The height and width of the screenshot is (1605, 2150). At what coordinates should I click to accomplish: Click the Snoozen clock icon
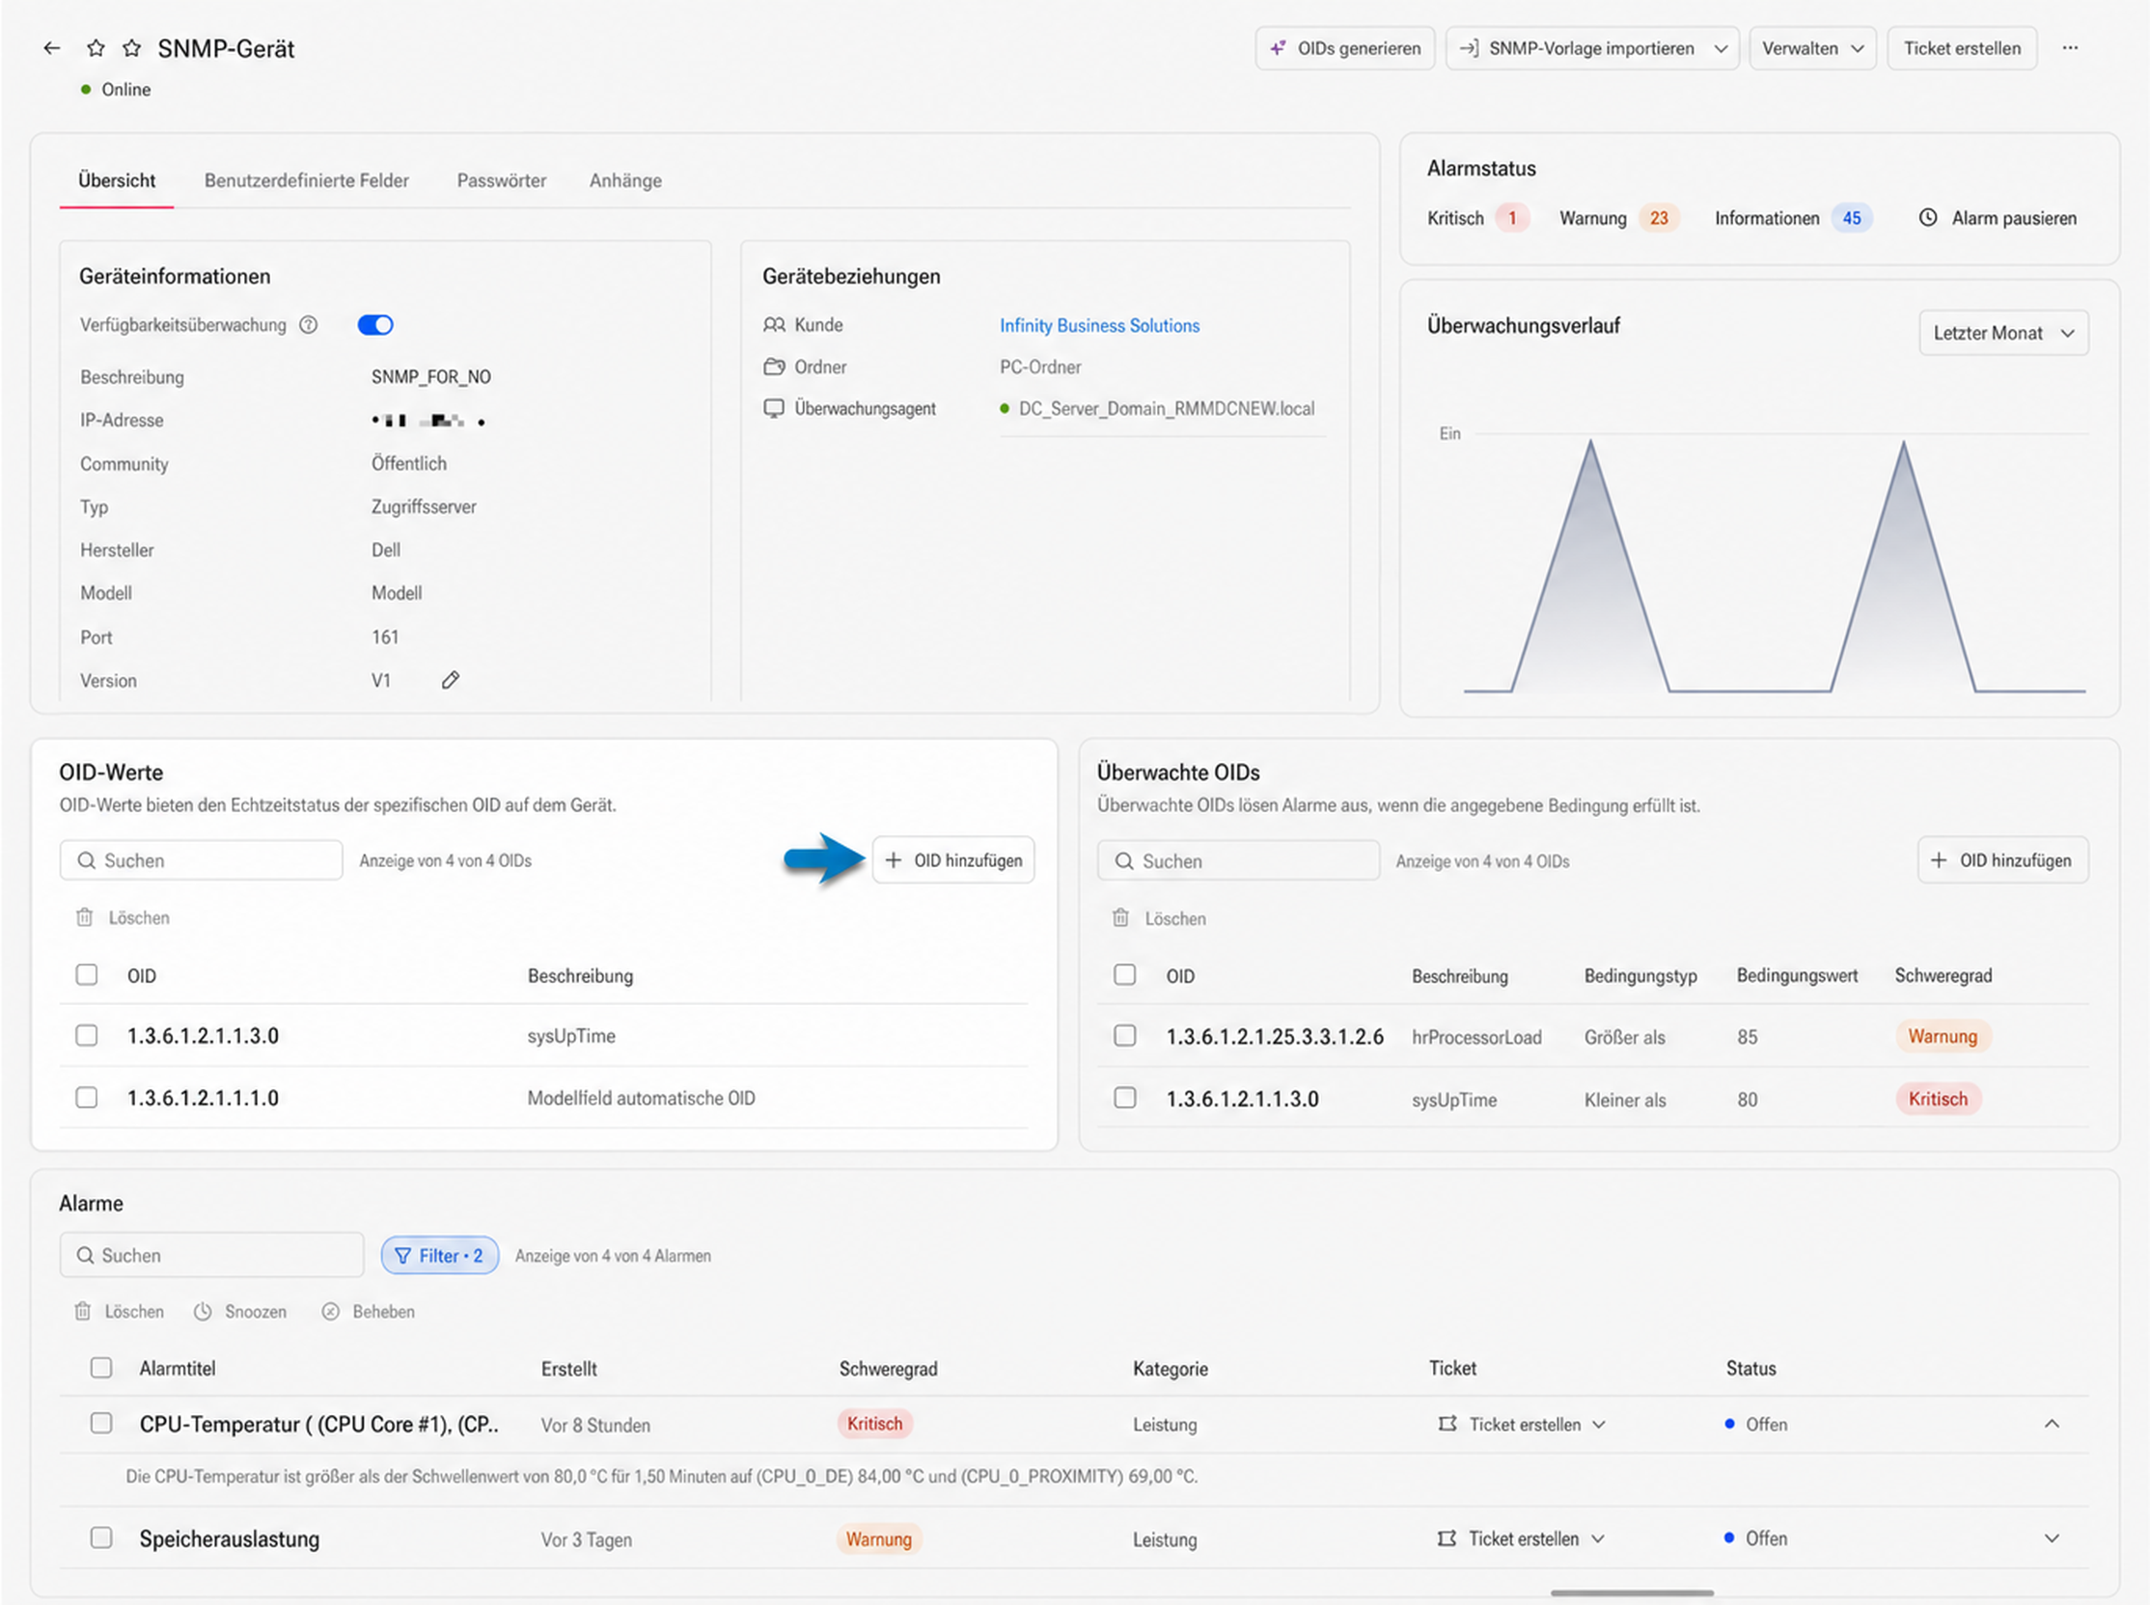203,1312
